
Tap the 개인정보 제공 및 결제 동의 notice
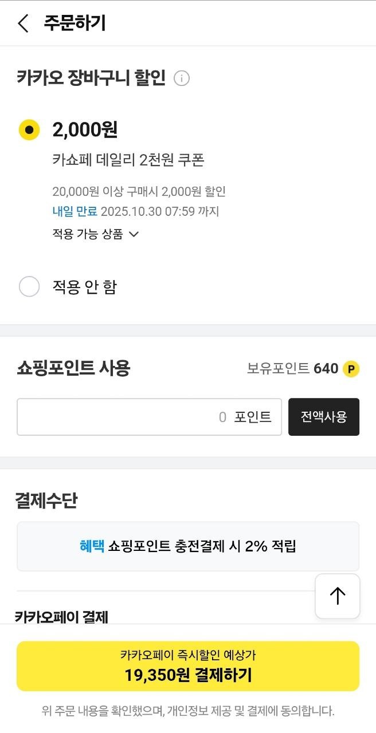pyautogui.click(x=188, y=711)
